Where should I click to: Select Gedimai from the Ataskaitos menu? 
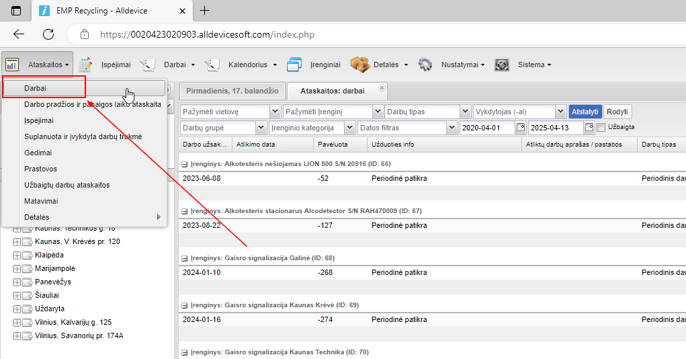click(x=38, y=153)
